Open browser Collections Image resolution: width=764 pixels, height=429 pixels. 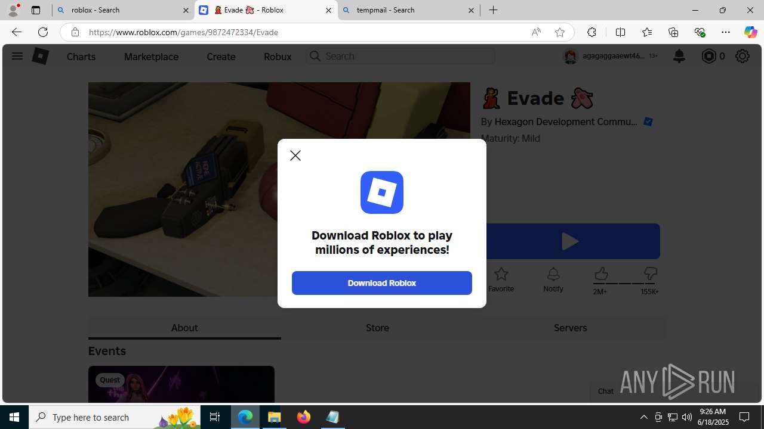pyautogui.click(x=673, y=32)
